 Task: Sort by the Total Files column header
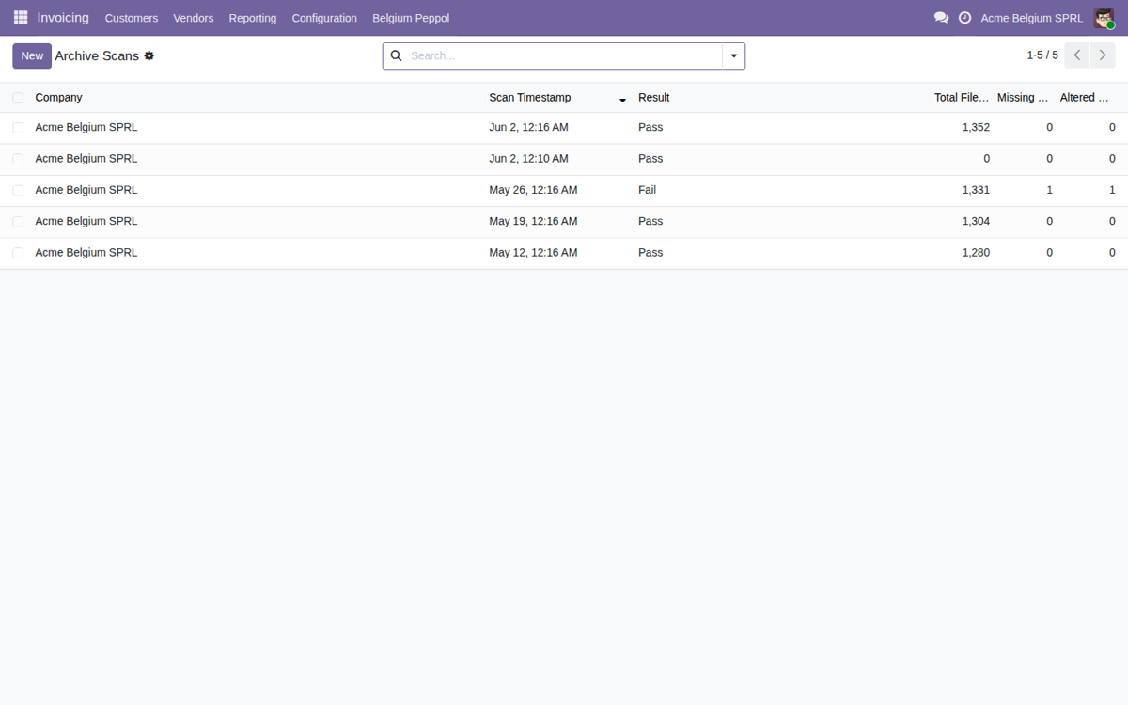click(x=962, y=98)
